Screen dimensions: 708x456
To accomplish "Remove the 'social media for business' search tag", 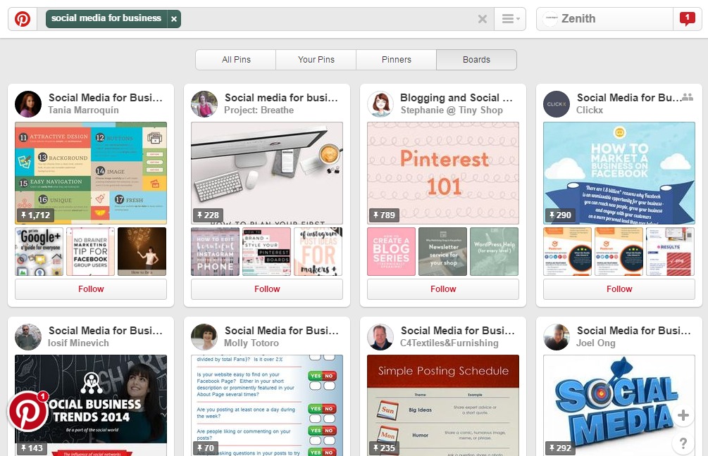I will pyautogui.click(x=174, y=19).
